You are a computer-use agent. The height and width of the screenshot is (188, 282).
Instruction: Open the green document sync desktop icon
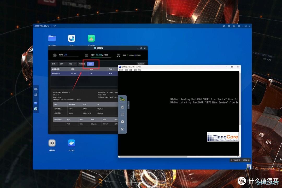(91, 38)
